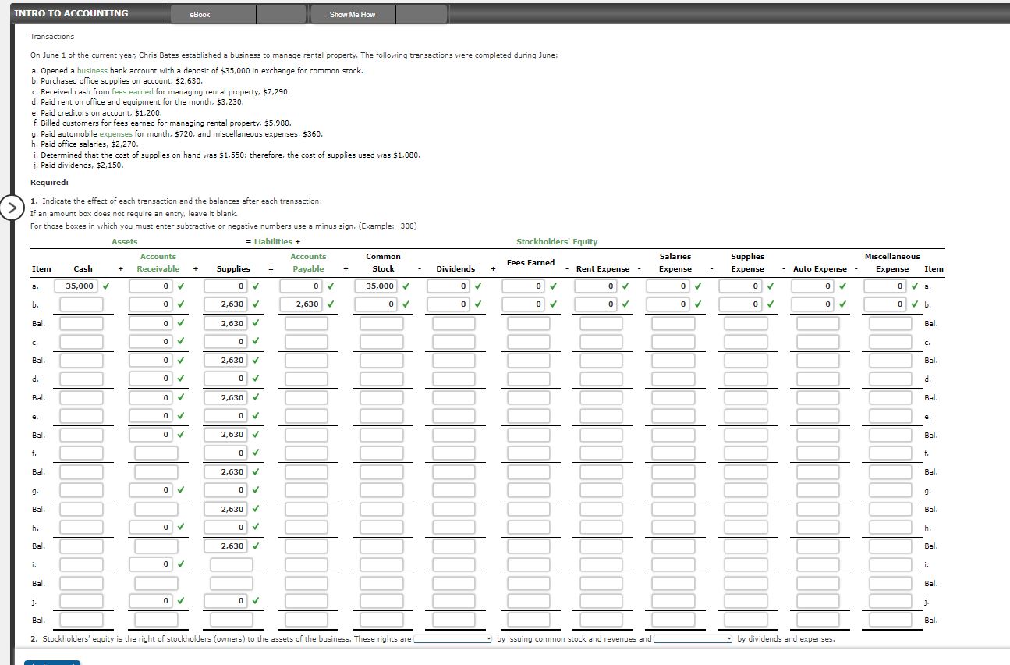Select the Cash field in row c

81,341
